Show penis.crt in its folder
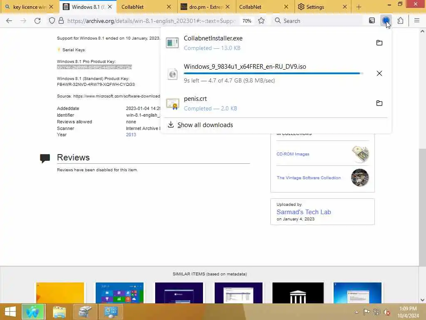The image size is (426, 320). [x=379, y=103]
